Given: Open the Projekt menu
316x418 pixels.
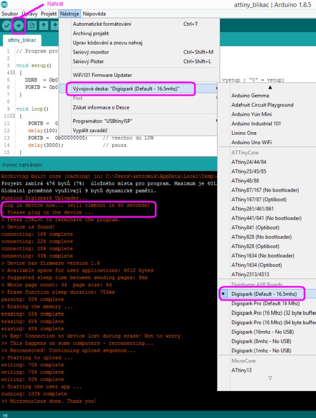Looking at the screenshot, I should point(48,14).
